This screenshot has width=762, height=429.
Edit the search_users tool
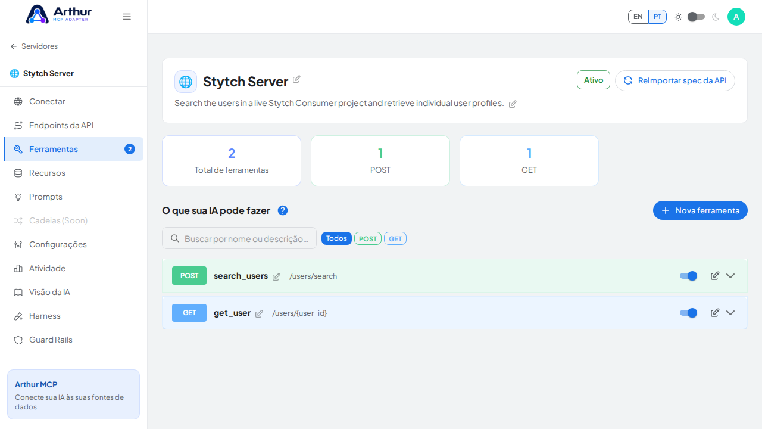[715, 276]
